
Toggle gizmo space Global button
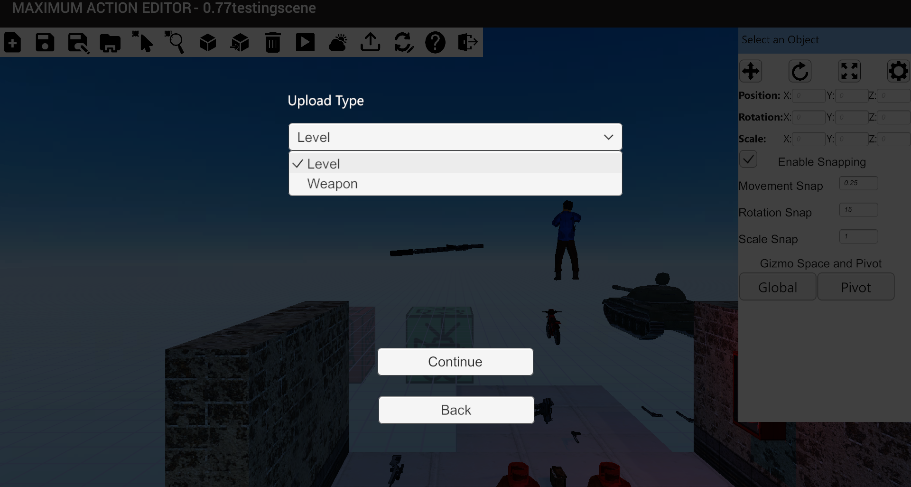coord(777,287)
